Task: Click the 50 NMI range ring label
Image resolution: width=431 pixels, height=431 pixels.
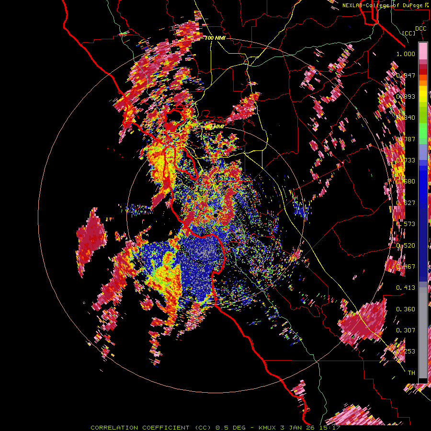Action: [215, 126]
